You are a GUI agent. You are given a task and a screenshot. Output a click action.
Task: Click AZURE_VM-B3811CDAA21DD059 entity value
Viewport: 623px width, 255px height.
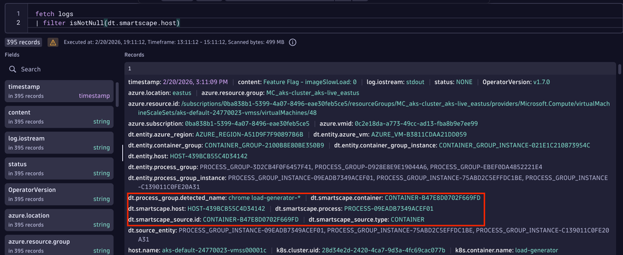click(x=419, y=134)
